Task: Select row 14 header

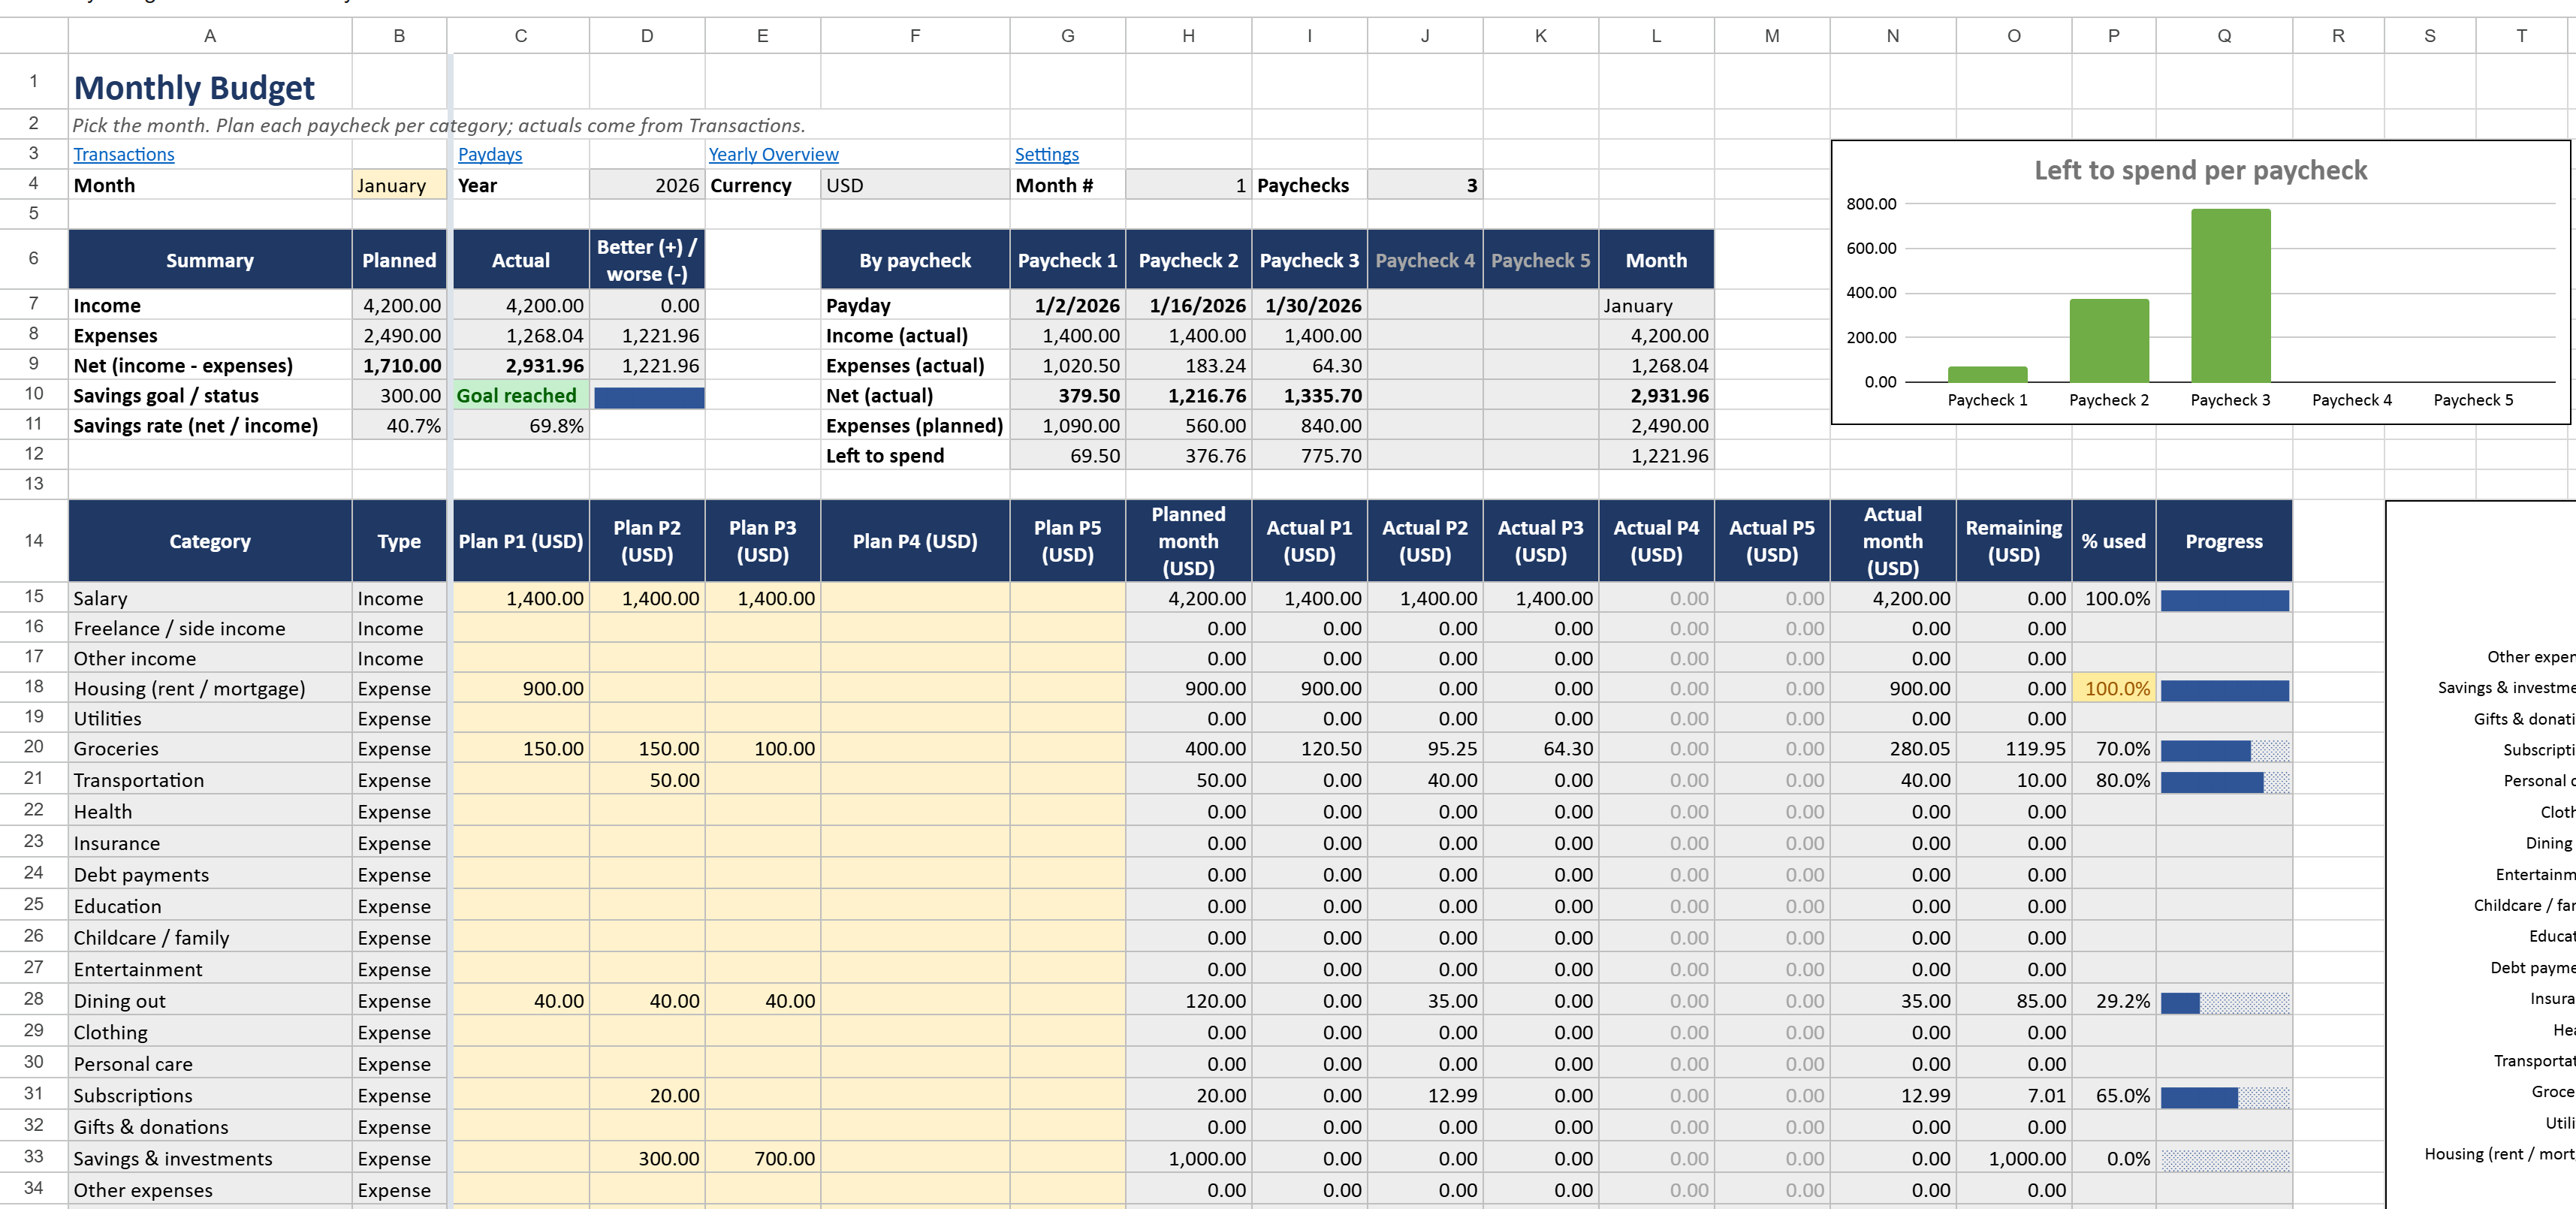Action: 34,541
